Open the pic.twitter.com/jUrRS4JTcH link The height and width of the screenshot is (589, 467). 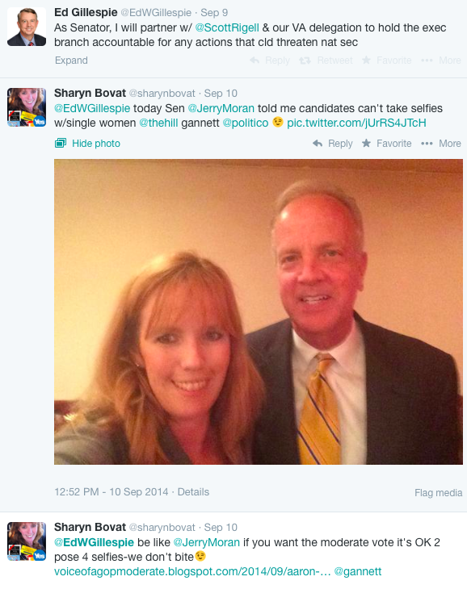pos(356,123)
